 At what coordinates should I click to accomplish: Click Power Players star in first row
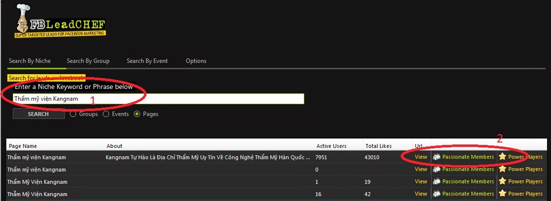[502, 157]
